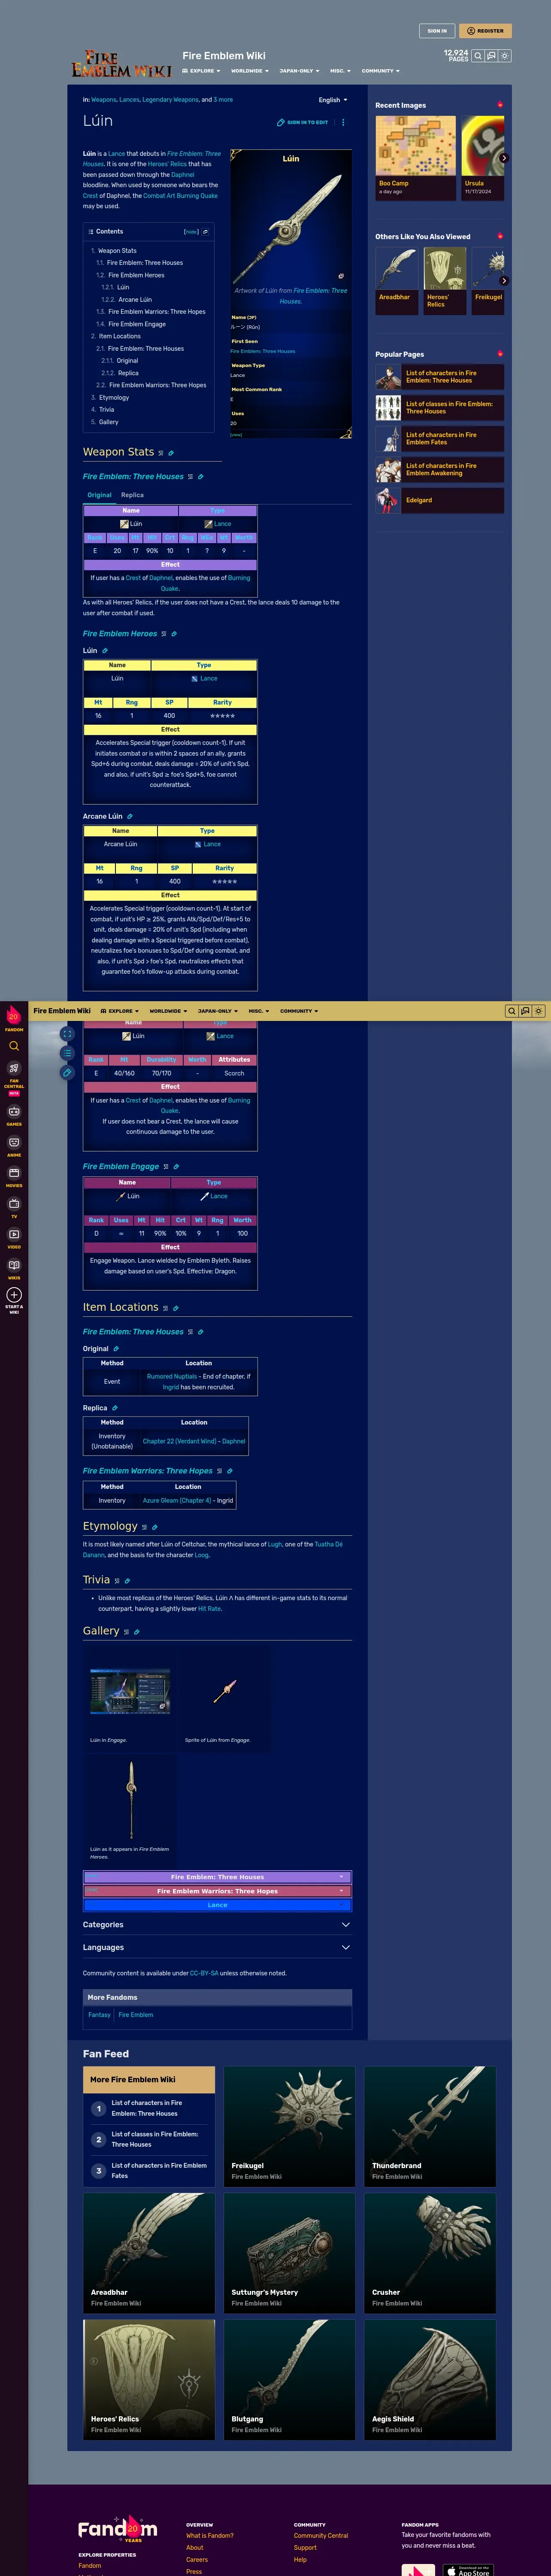The width and height of the screenshot is (551, 2576).
Task: Open Movies in the left sidebar
Action: [14, 1176]
